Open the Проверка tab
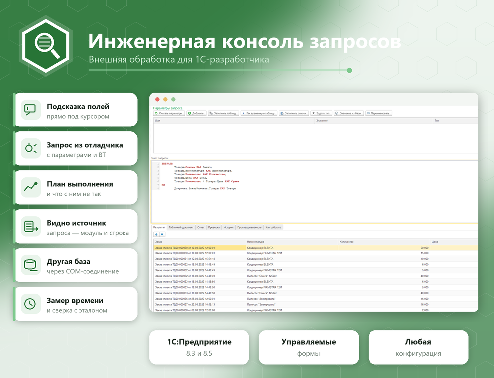The width and height of the screenshot is (494, 378). (x=214, y=227)
